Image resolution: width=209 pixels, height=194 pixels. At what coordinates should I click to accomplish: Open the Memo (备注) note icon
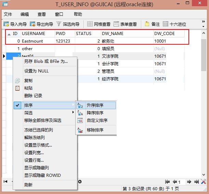point(147,24)
